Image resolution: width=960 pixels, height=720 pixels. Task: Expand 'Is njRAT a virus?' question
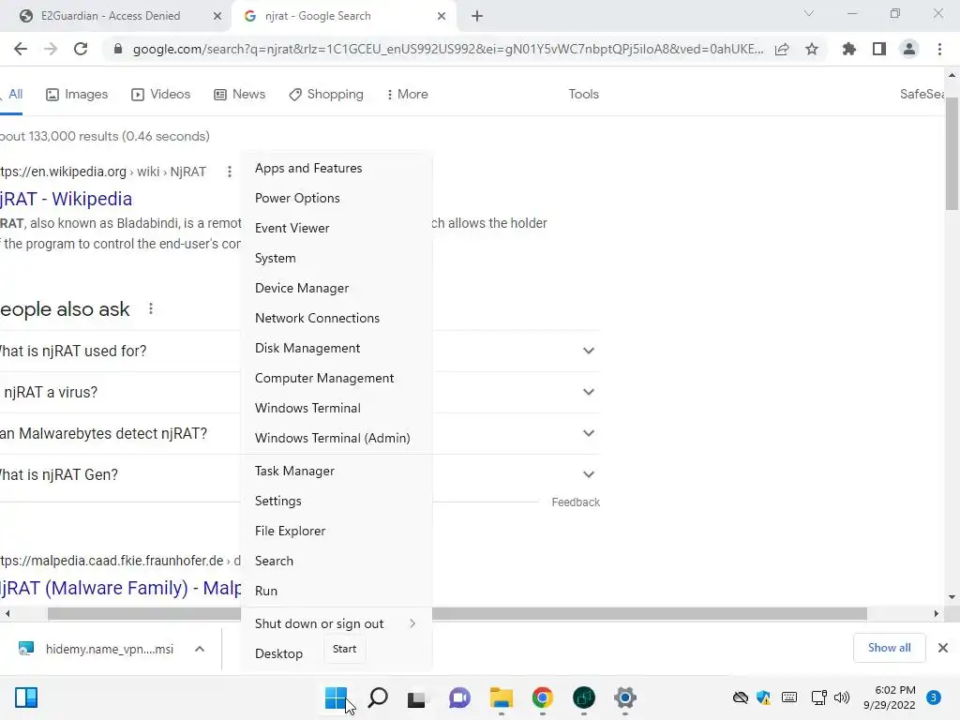pyautogui.click(x=589, y=392)
